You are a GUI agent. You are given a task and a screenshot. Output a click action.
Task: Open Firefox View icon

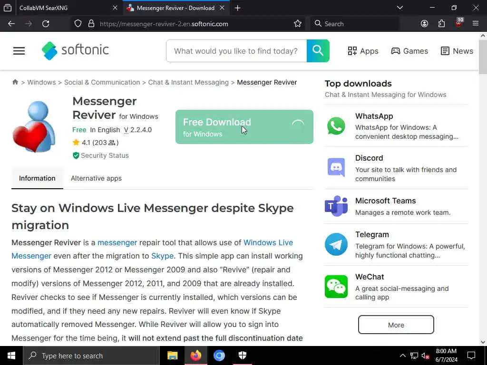point(8,8)
